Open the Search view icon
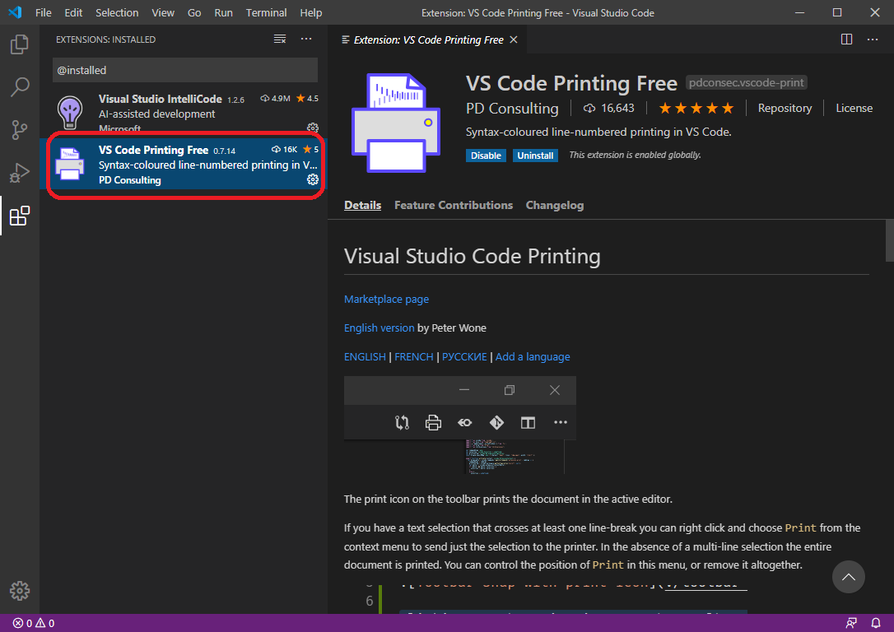 20,86
